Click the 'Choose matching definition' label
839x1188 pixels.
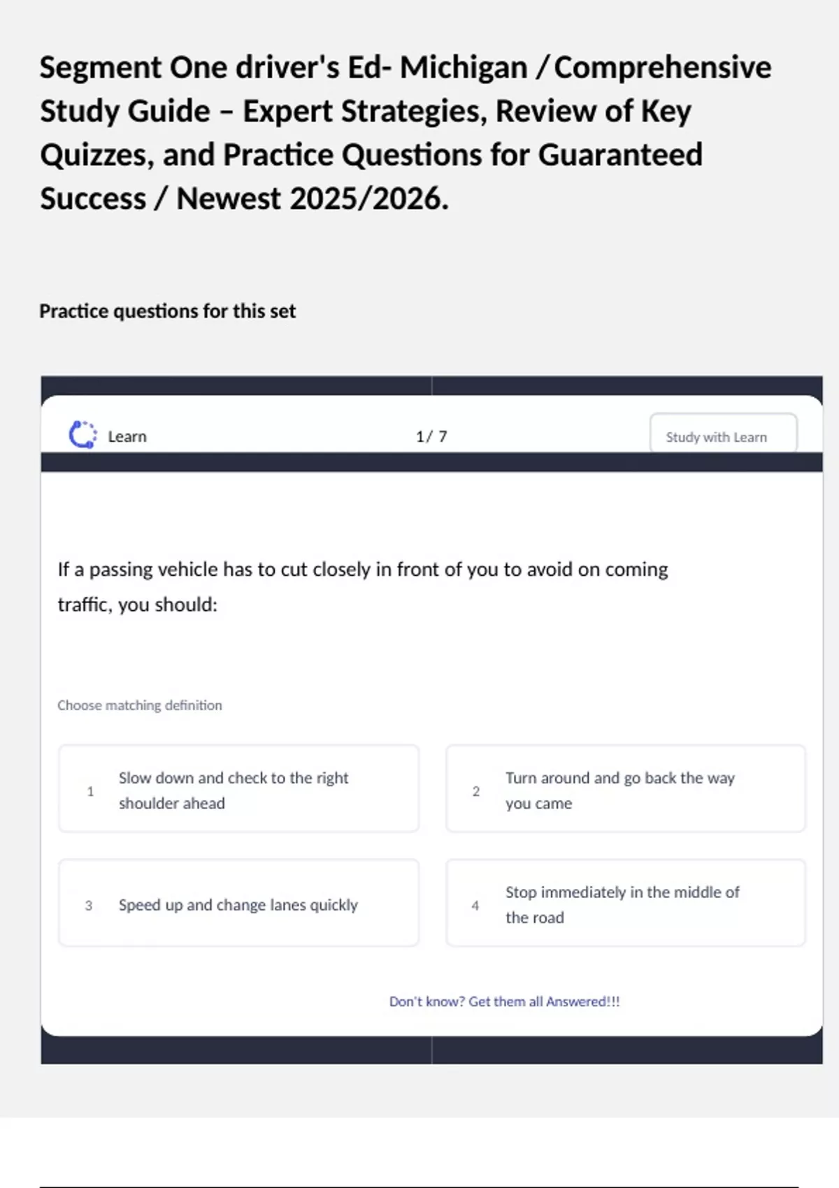coord(140,705)
